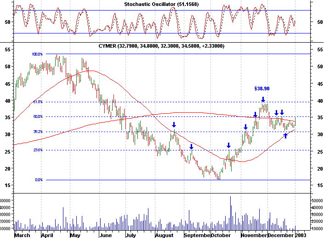
Task: Click the 50000 label on the right volume axis
Action: (318, 200)
